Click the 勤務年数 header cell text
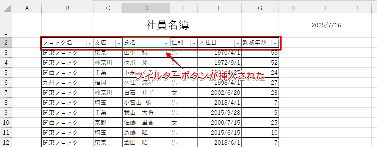The image size is (377, 147). (255, 43)
